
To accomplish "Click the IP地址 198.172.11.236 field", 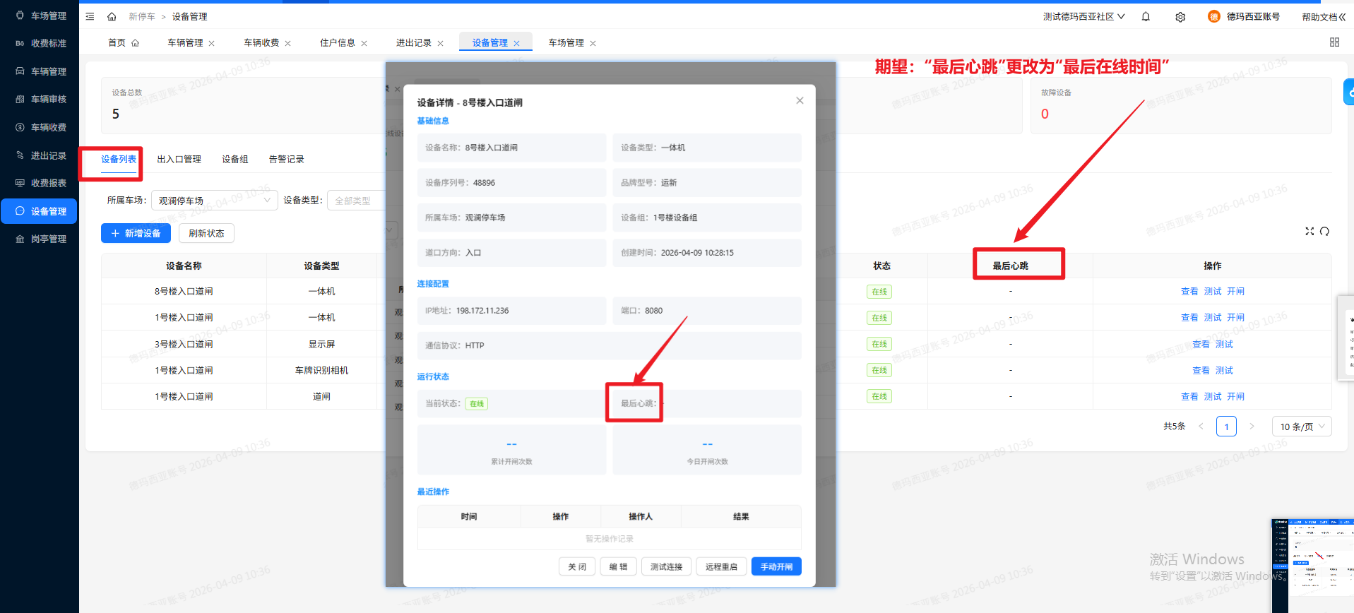I will pos(511,311).
